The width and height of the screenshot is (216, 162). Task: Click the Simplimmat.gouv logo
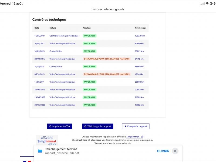47,140
